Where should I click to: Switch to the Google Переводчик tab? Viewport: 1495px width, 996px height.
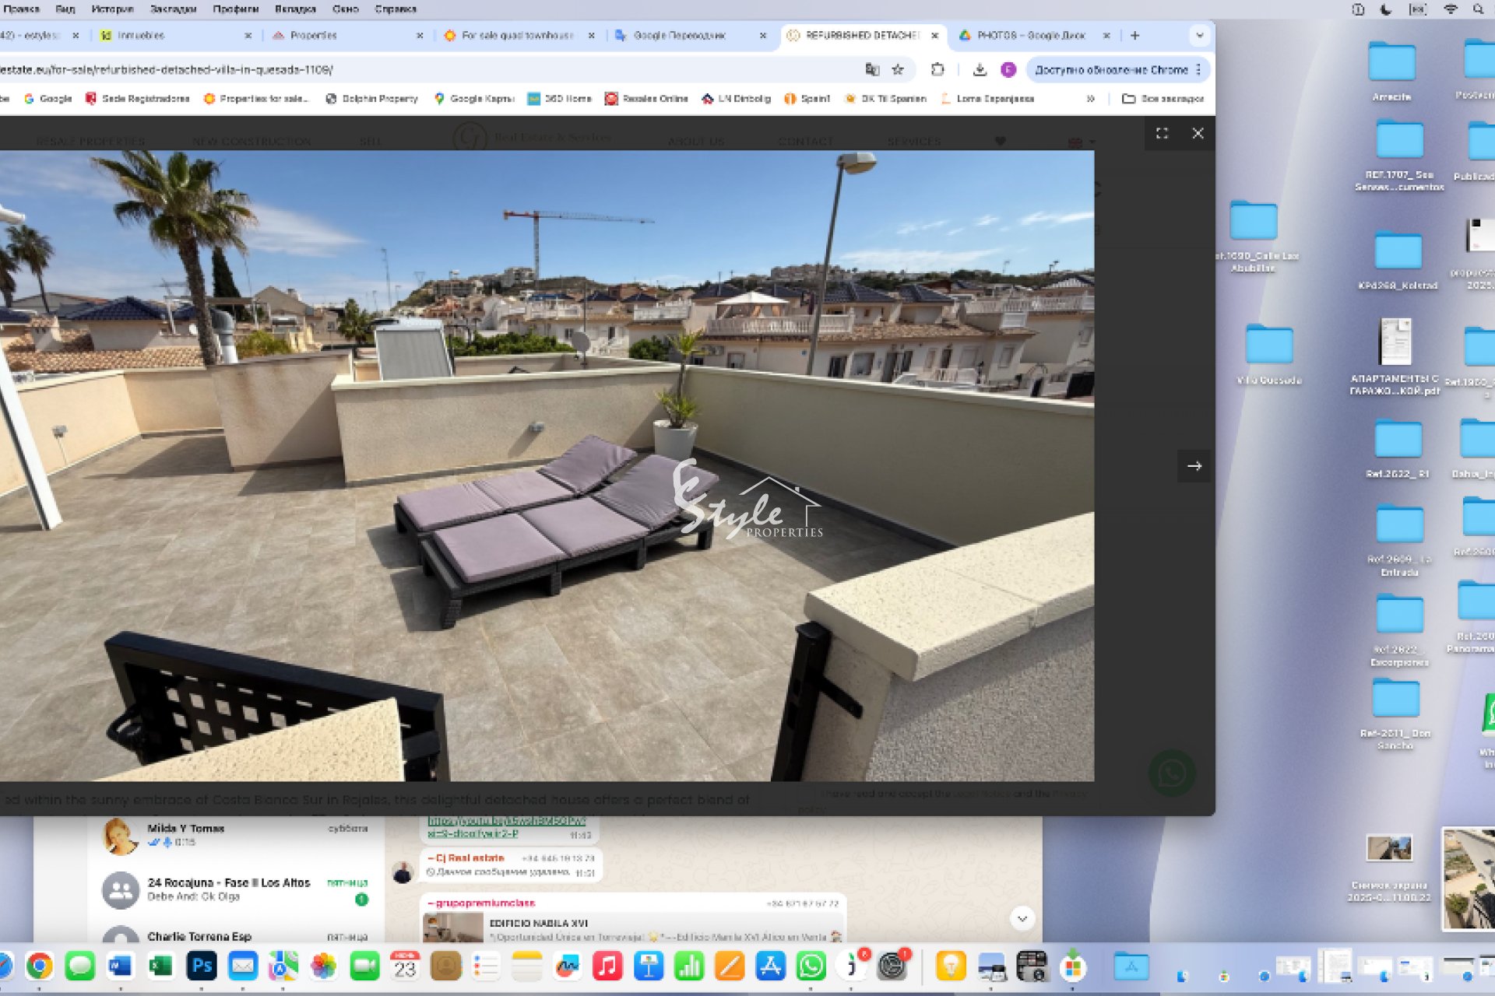pos(678,36)
